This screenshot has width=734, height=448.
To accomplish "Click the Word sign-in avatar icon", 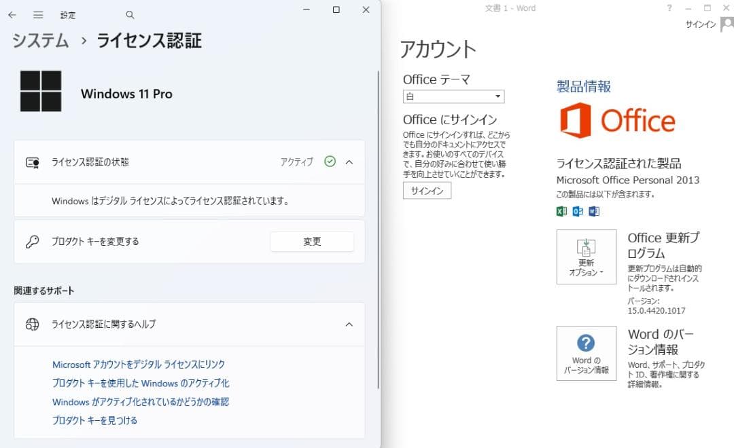I will click(x=727, y=24).
